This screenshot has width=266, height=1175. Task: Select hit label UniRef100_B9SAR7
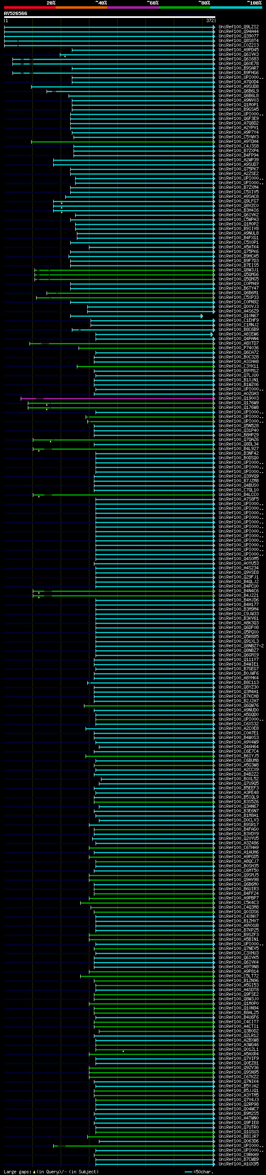238,68
